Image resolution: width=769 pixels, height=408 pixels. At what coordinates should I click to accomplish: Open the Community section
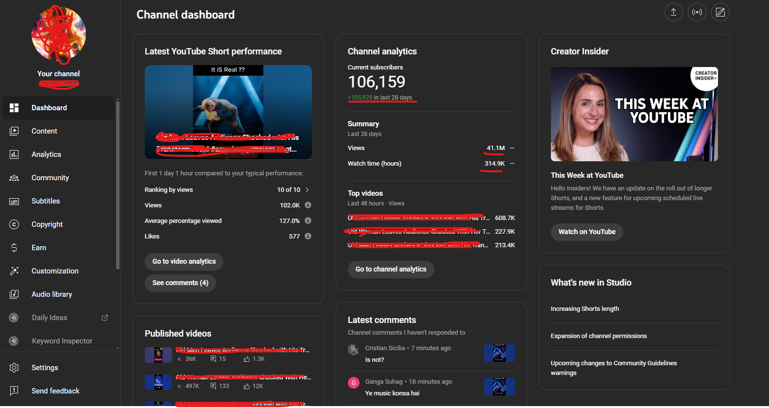point(59,178)
